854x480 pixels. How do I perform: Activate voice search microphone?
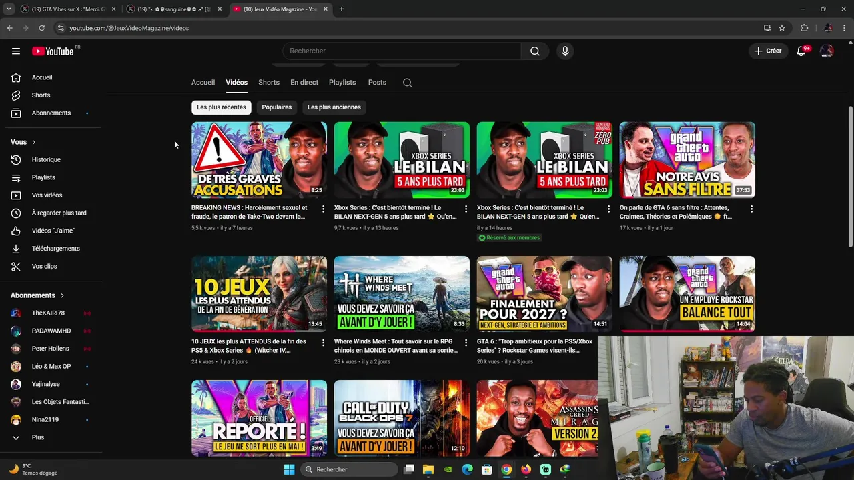pyautogui.click(x=565, y=51)
